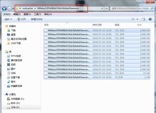156x113 pixels.
Task: Click the Forward navigation arrow
Action: point(10,9)
